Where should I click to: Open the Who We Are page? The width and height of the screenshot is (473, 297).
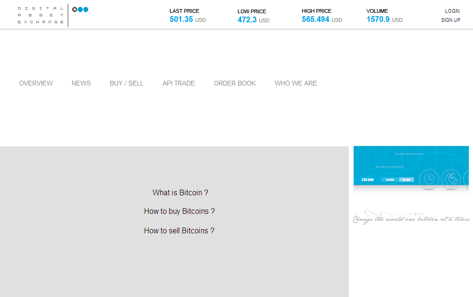point(296,83)
